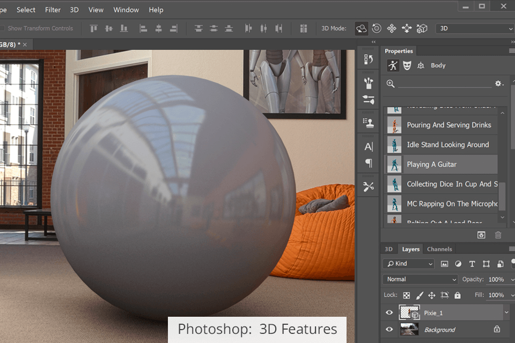Screen dimensions: 515x343
Task: Click distribute left edges icon
Action: [248, 28]
